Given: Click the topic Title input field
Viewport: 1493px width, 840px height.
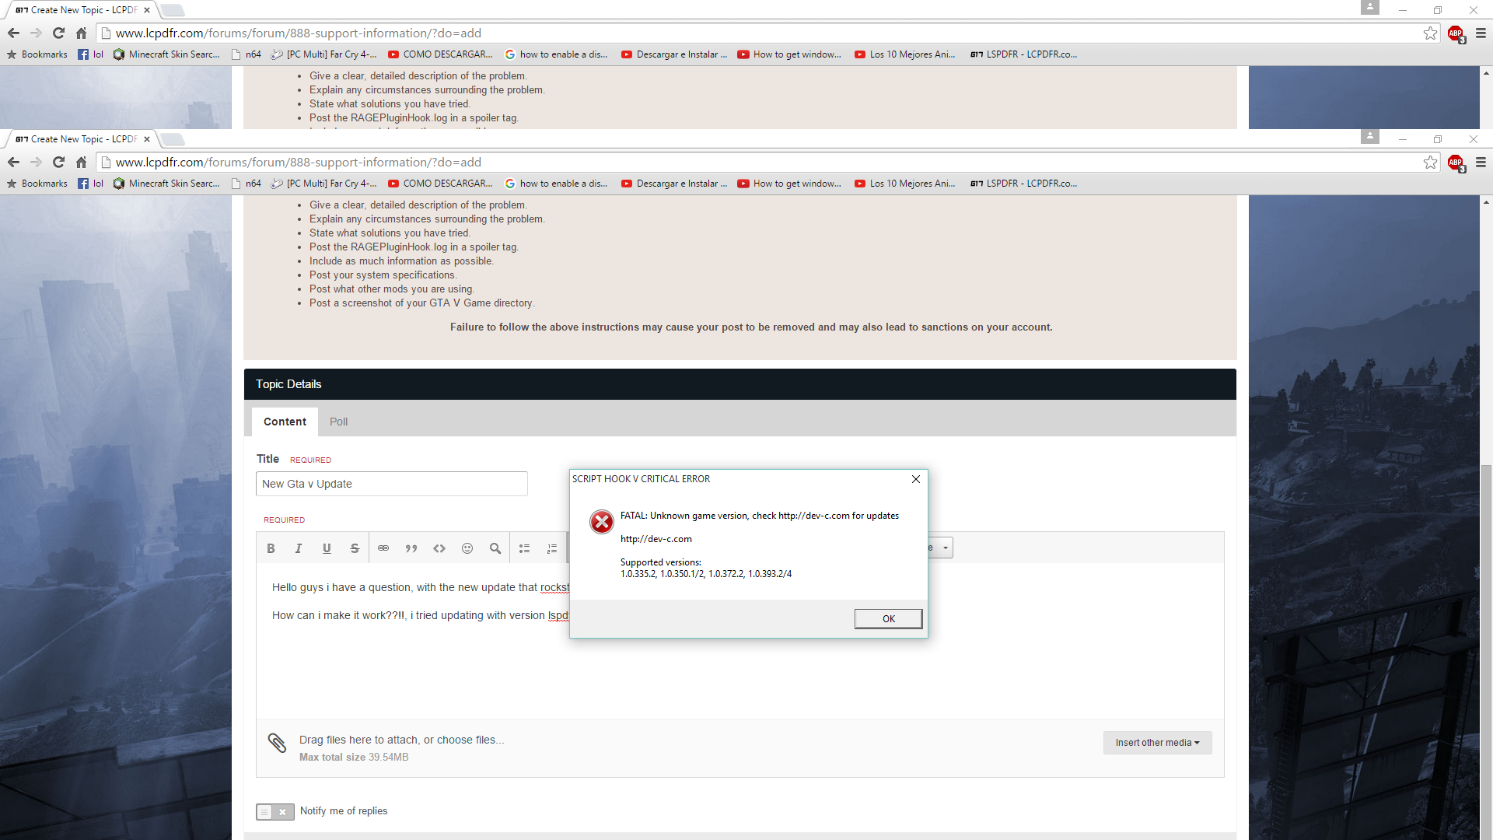Looking at the screenshot, I should pos(391,484).
